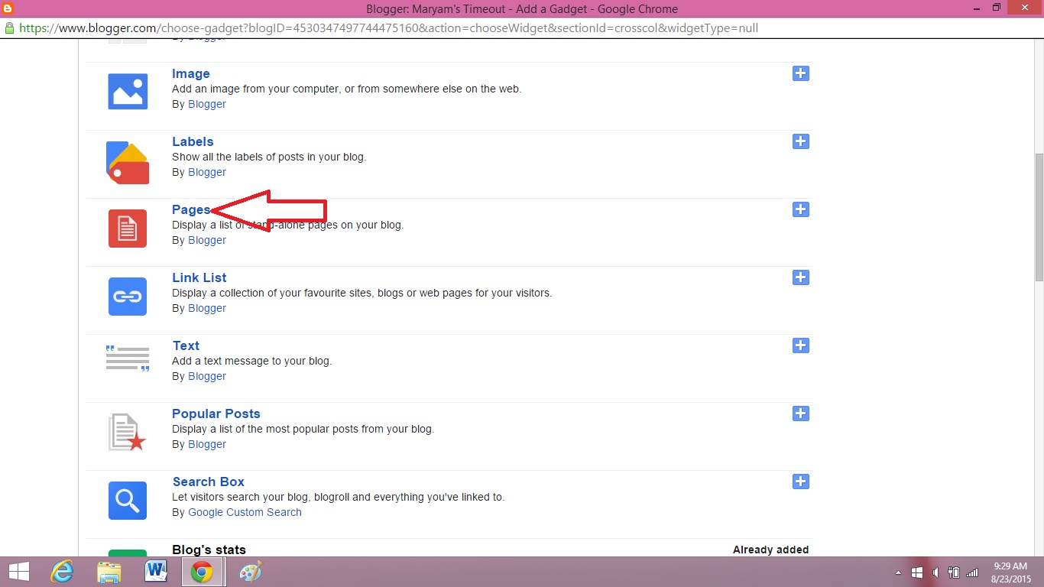Click the Google Chrome taskbar icon
The height and width of the screenshot is (587, 1044).
tap(203, 572)
